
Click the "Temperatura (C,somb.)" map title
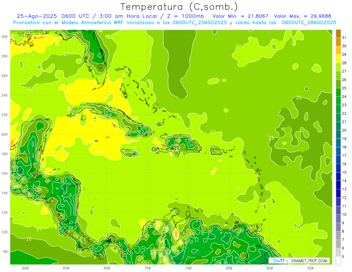(x=179, y=7)
